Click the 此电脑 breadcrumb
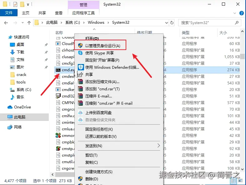The height and width of the screenshot is (185, 246). coord(52,22)
